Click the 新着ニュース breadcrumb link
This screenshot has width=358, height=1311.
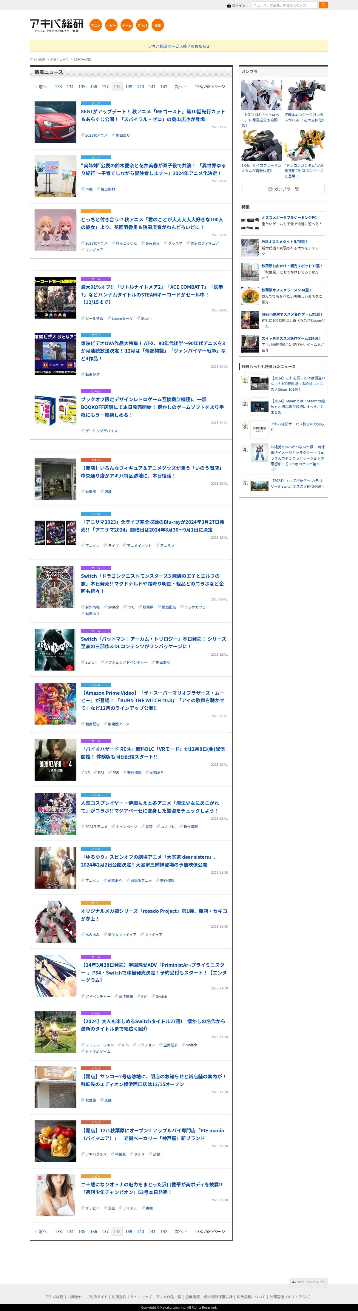click(59, 60)
